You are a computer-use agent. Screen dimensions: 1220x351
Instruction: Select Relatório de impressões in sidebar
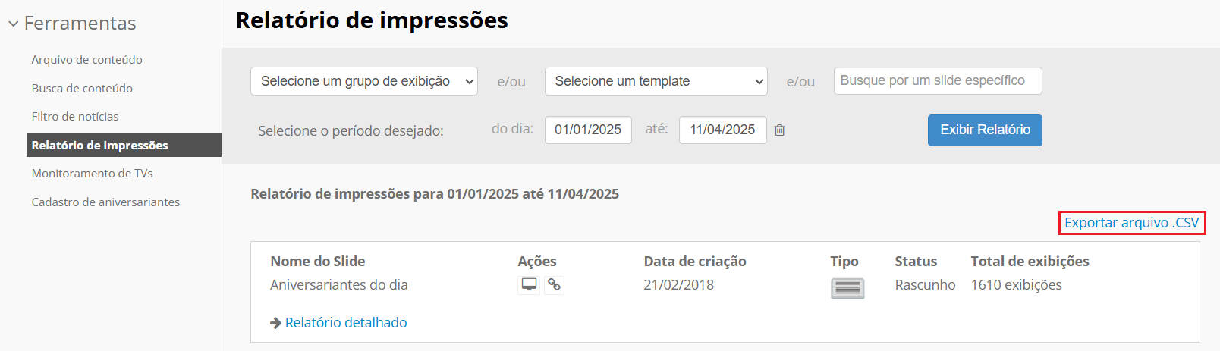tap(99, 146)
